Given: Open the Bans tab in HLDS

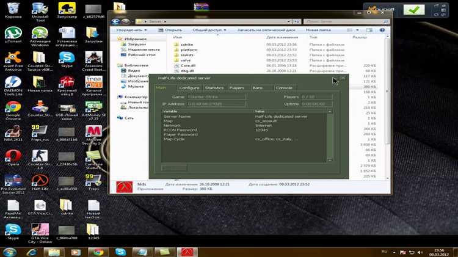Looking at the screenshot, I should pyautogui.click(x=258, y=88).
